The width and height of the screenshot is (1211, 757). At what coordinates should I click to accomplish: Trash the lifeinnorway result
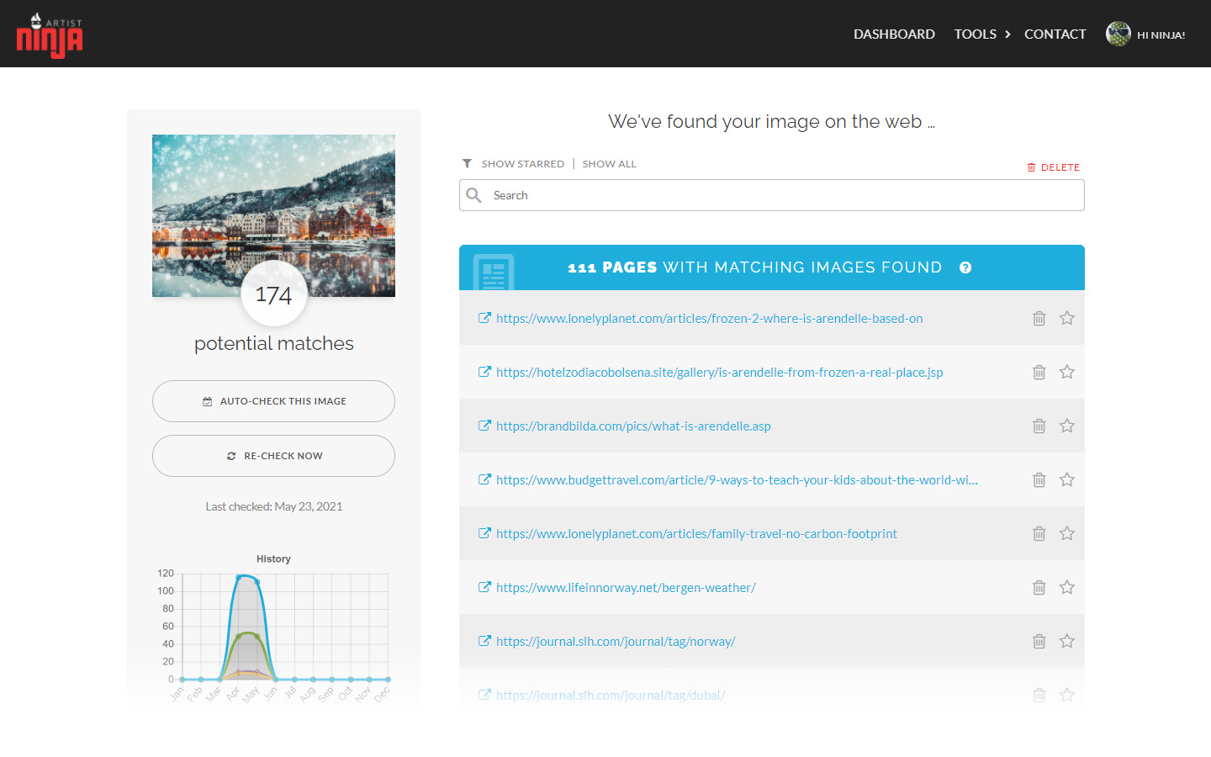coord(1039,587)
